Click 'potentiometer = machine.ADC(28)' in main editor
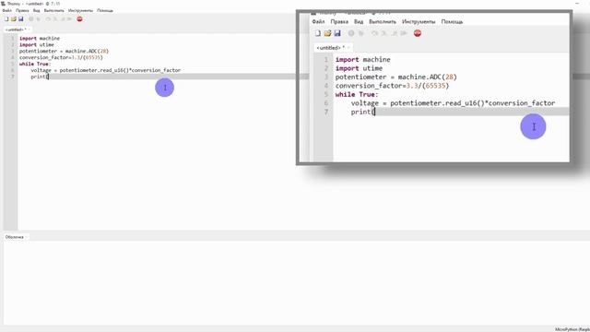 click(64, 52)
